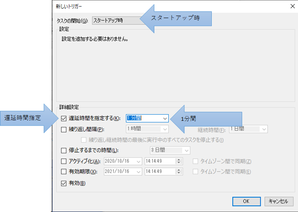Click the キャンセル button
Image resolution: width=298 pixels, height=212 pixels.
point(279,201)
